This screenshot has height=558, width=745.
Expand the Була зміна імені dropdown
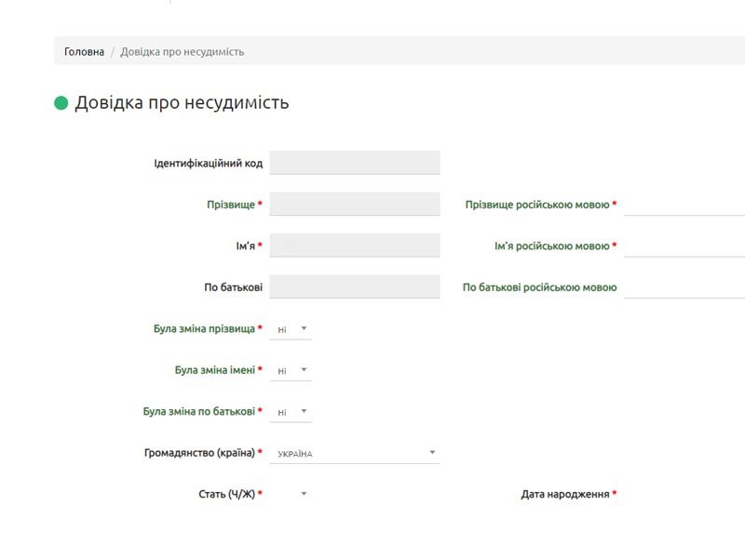[x=291, y=370]
